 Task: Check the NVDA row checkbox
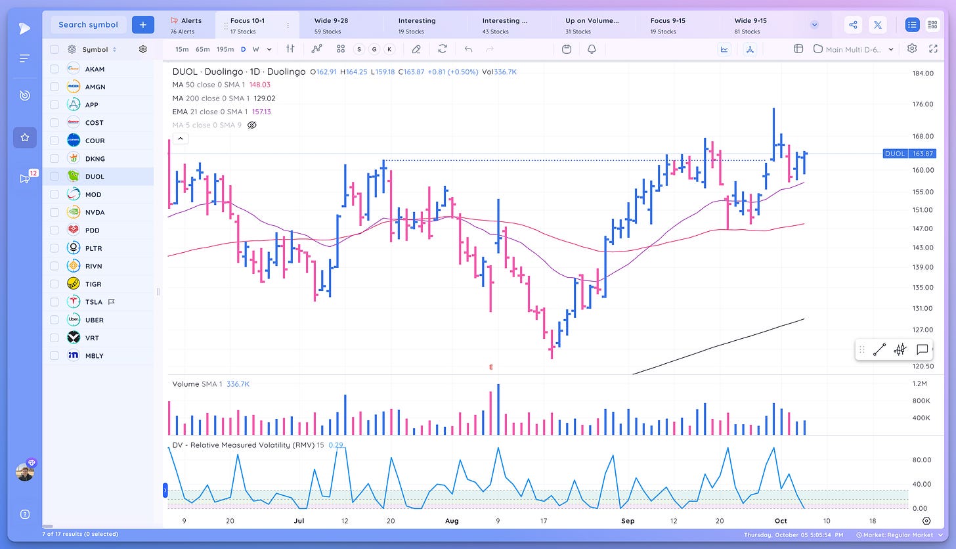pos(54,212)
